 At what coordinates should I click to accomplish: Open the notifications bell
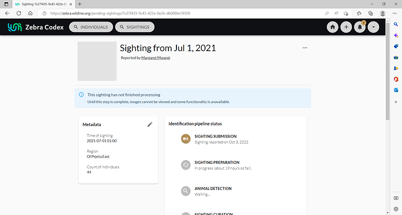point(359,27)
